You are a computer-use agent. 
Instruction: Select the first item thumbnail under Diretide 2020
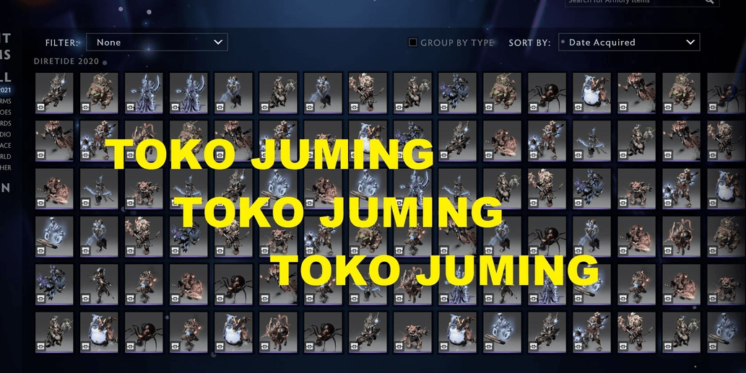(54, 92)
